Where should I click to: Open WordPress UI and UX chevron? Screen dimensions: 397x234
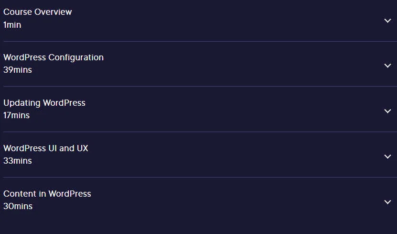click(387, 156)
